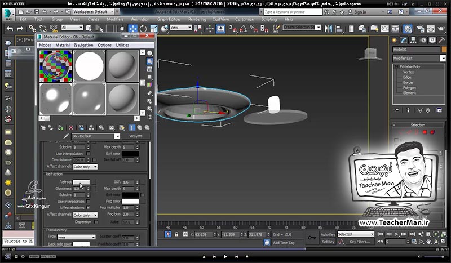Viewport: 451px width, 263px height.
Task: Open Material menu in Material Editor
Action: pos(63,45)
